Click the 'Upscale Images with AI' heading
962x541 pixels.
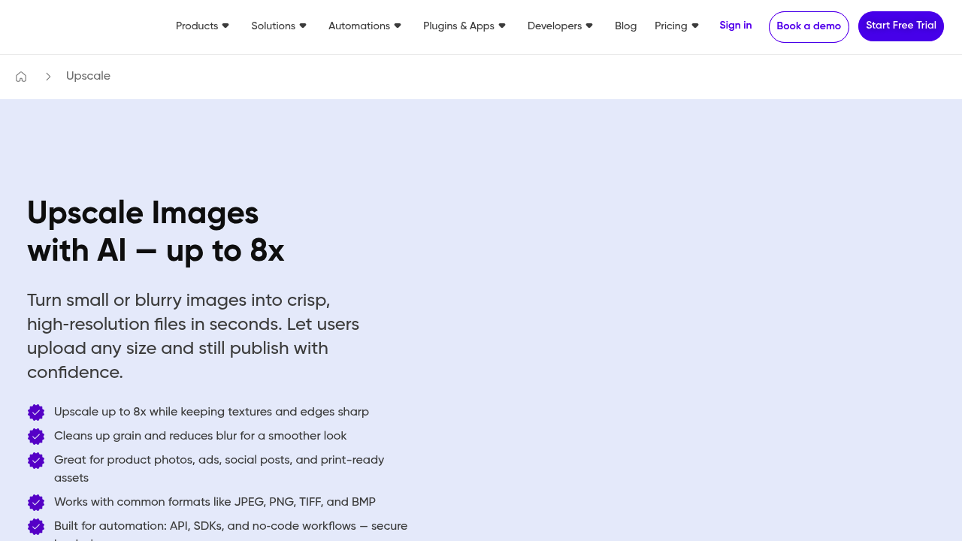156,232
